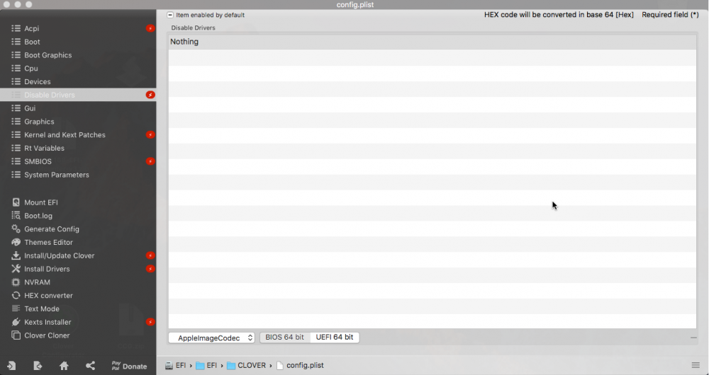Click the Clover Cloner copy icon
This screenshot has width=709, height=375.
click(16, 335)
